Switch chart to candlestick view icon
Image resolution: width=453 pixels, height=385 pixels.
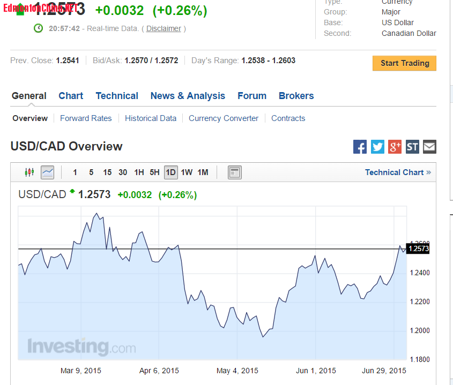click(x=29, y=172)
